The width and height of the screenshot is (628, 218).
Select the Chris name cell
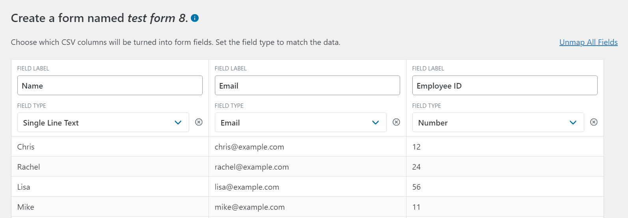click(x=26, y=147)
